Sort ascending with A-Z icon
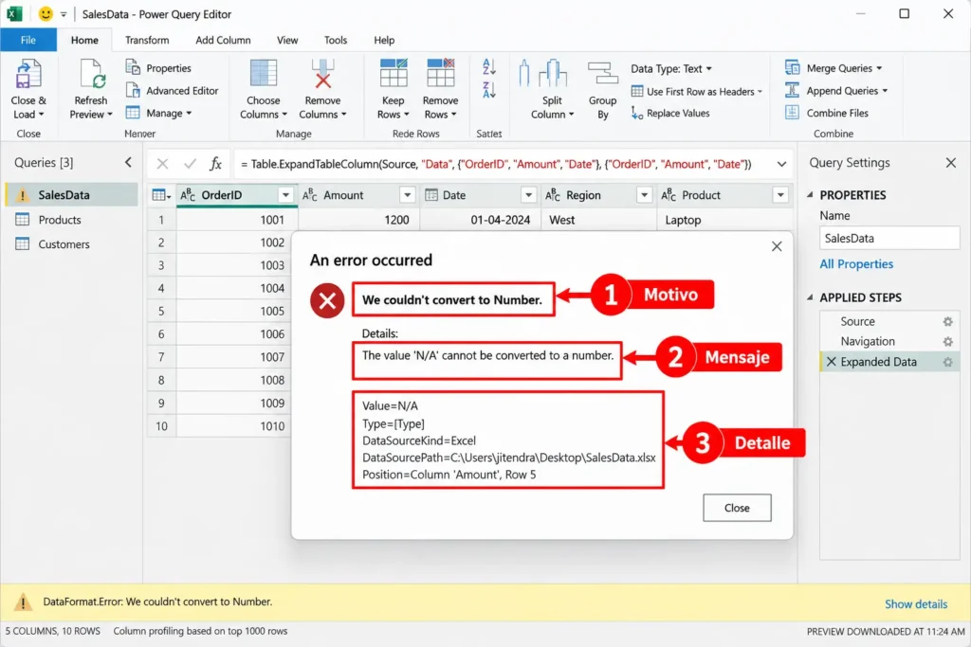The height and width of the screenshot is (647, 971). 489,67
